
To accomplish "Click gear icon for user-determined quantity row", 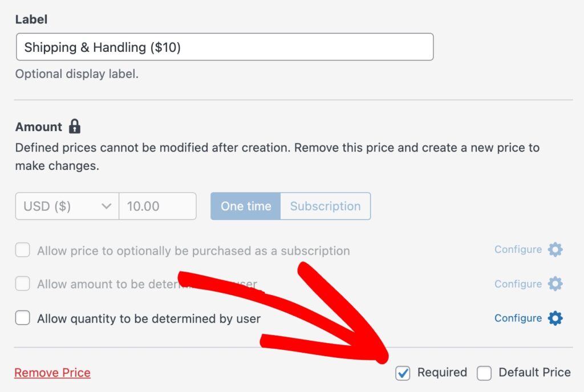I will (x=555, y=318).
